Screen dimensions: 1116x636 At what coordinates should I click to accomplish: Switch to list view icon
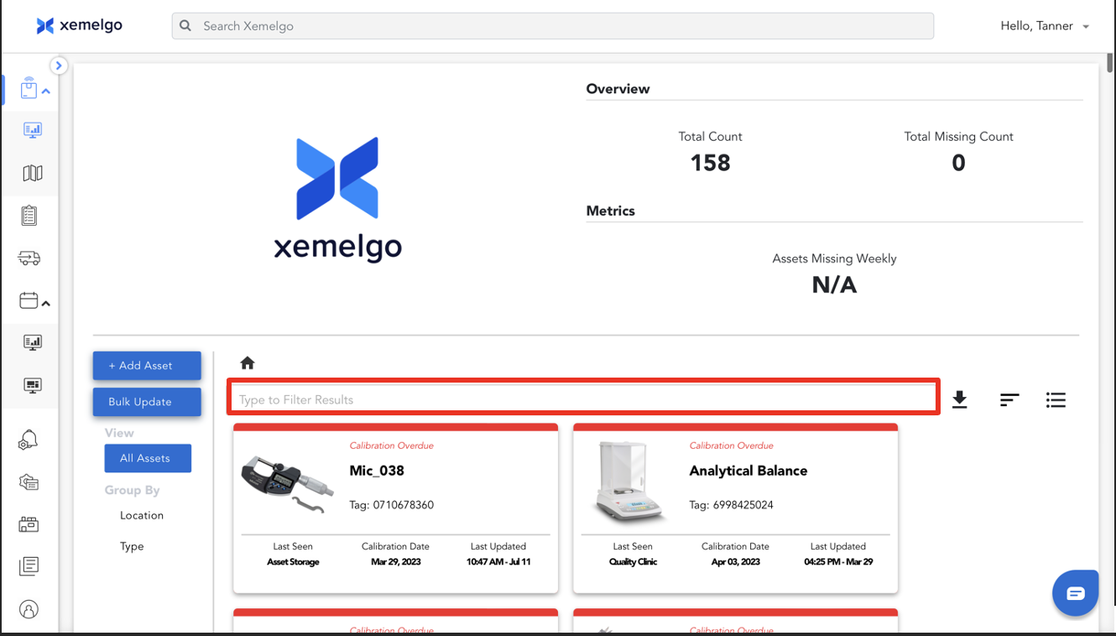point(1056,400)
